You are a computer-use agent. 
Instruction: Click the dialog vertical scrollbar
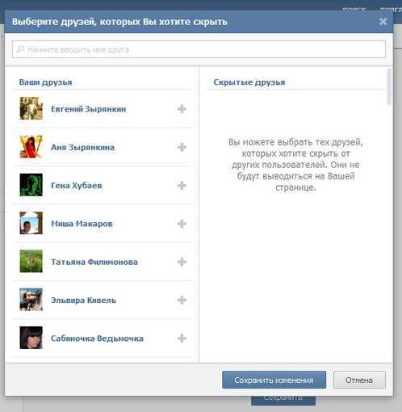[x=389, y=86]
